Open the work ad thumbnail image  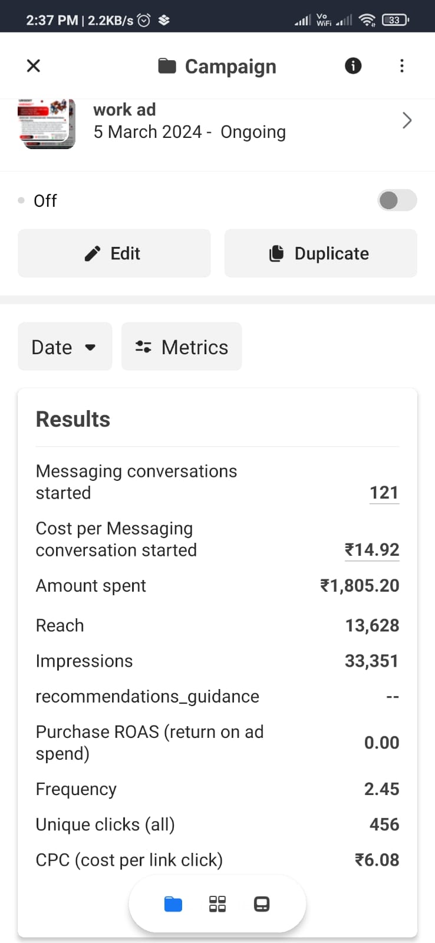[x=47, y=123]
